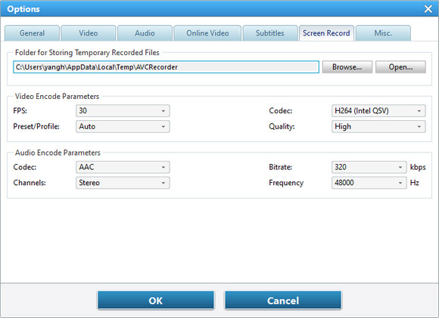Open the Preset/Profile dropdown set to Auto
Screen dimensions: 439x318
pyautogui.click(x=123, y=127)
